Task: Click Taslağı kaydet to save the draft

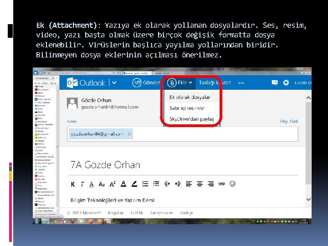Action: (x=215, y=83)
